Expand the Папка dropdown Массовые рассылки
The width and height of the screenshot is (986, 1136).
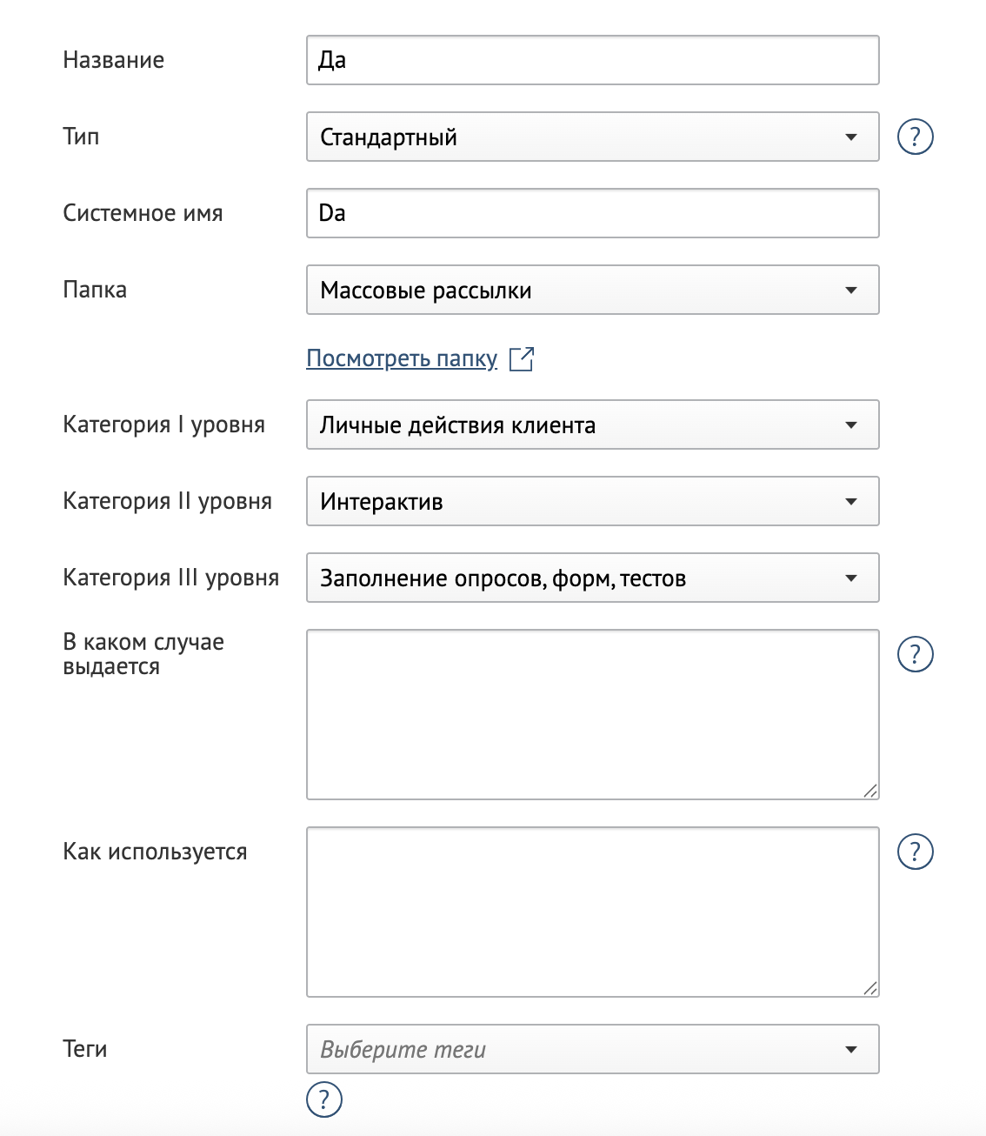pyautogui.click(x=593, y=290)
